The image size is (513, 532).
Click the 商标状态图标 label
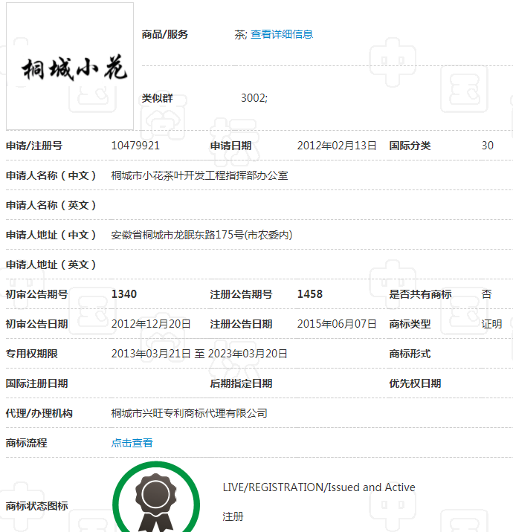pos(36,506)
